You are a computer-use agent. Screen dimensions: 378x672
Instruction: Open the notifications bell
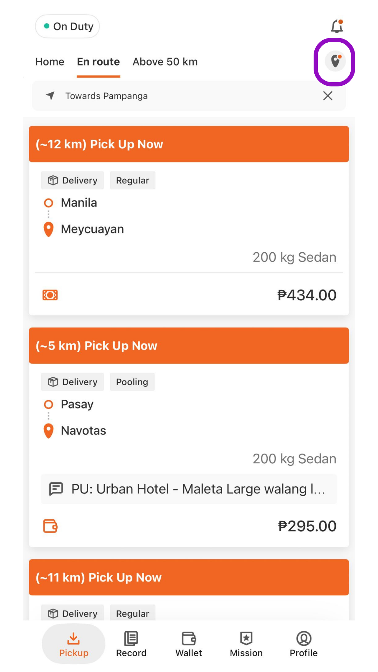(337, 26)
